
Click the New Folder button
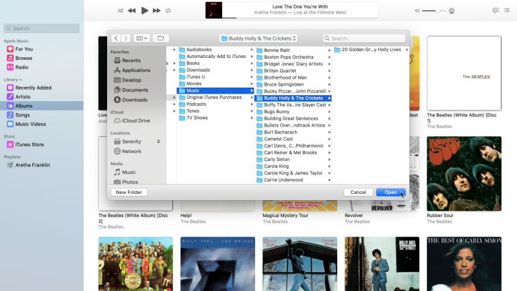click(129, 193)
